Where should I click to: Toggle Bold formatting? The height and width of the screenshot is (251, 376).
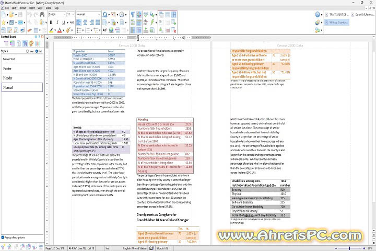coord(51,22)
